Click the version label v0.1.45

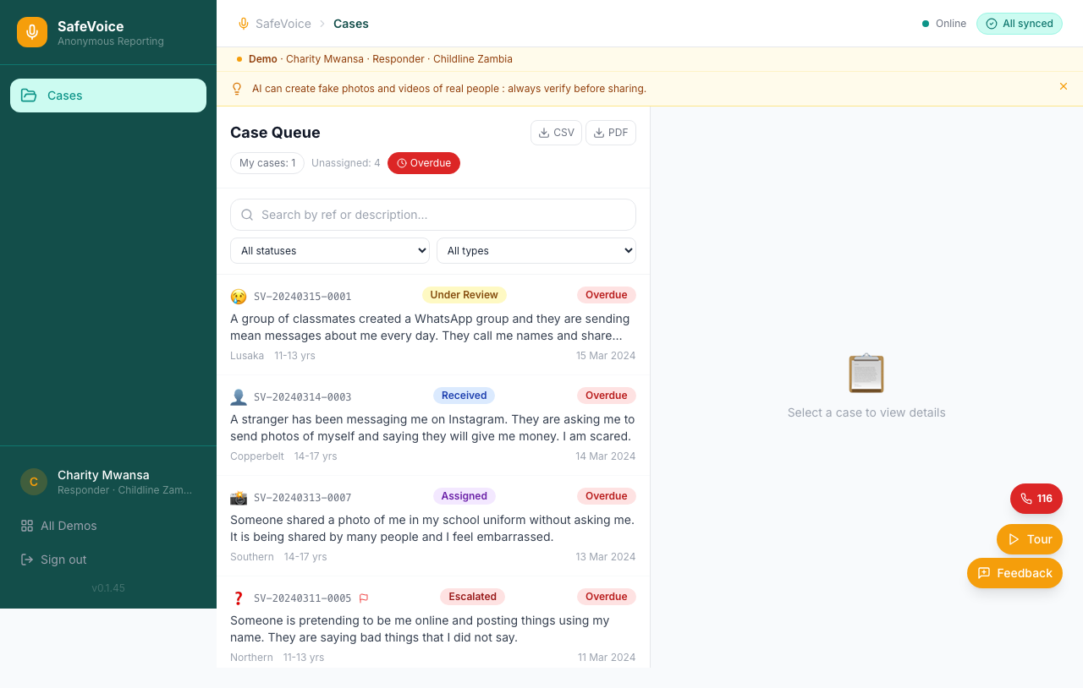click(x=108, y=588)
